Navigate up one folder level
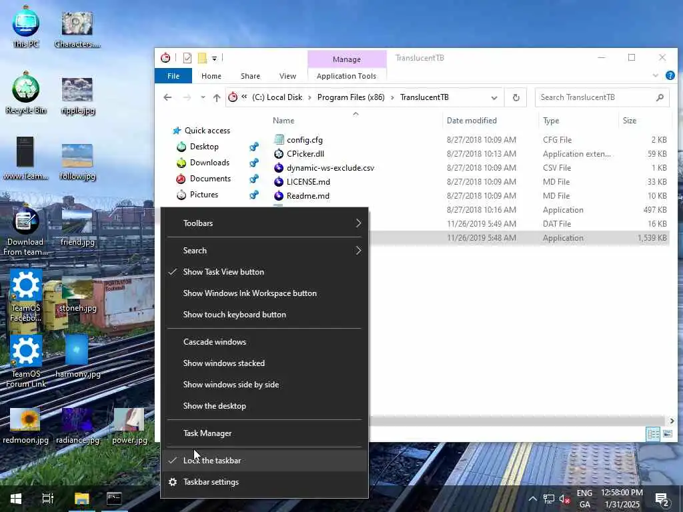This screenshot has width=683, height=512. pyautogui.click(x=217, y=97)
